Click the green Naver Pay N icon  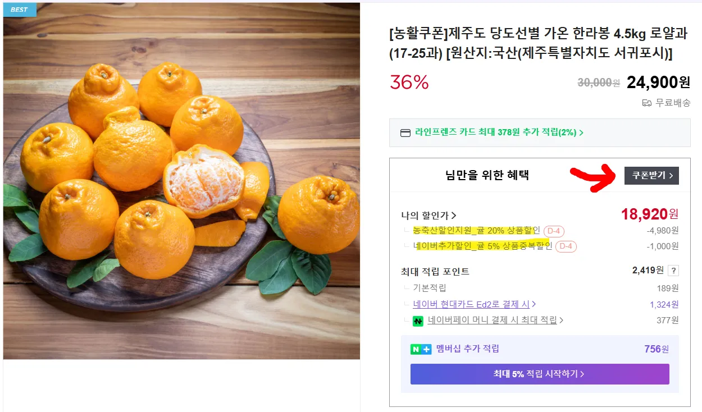tap(418, 321)
